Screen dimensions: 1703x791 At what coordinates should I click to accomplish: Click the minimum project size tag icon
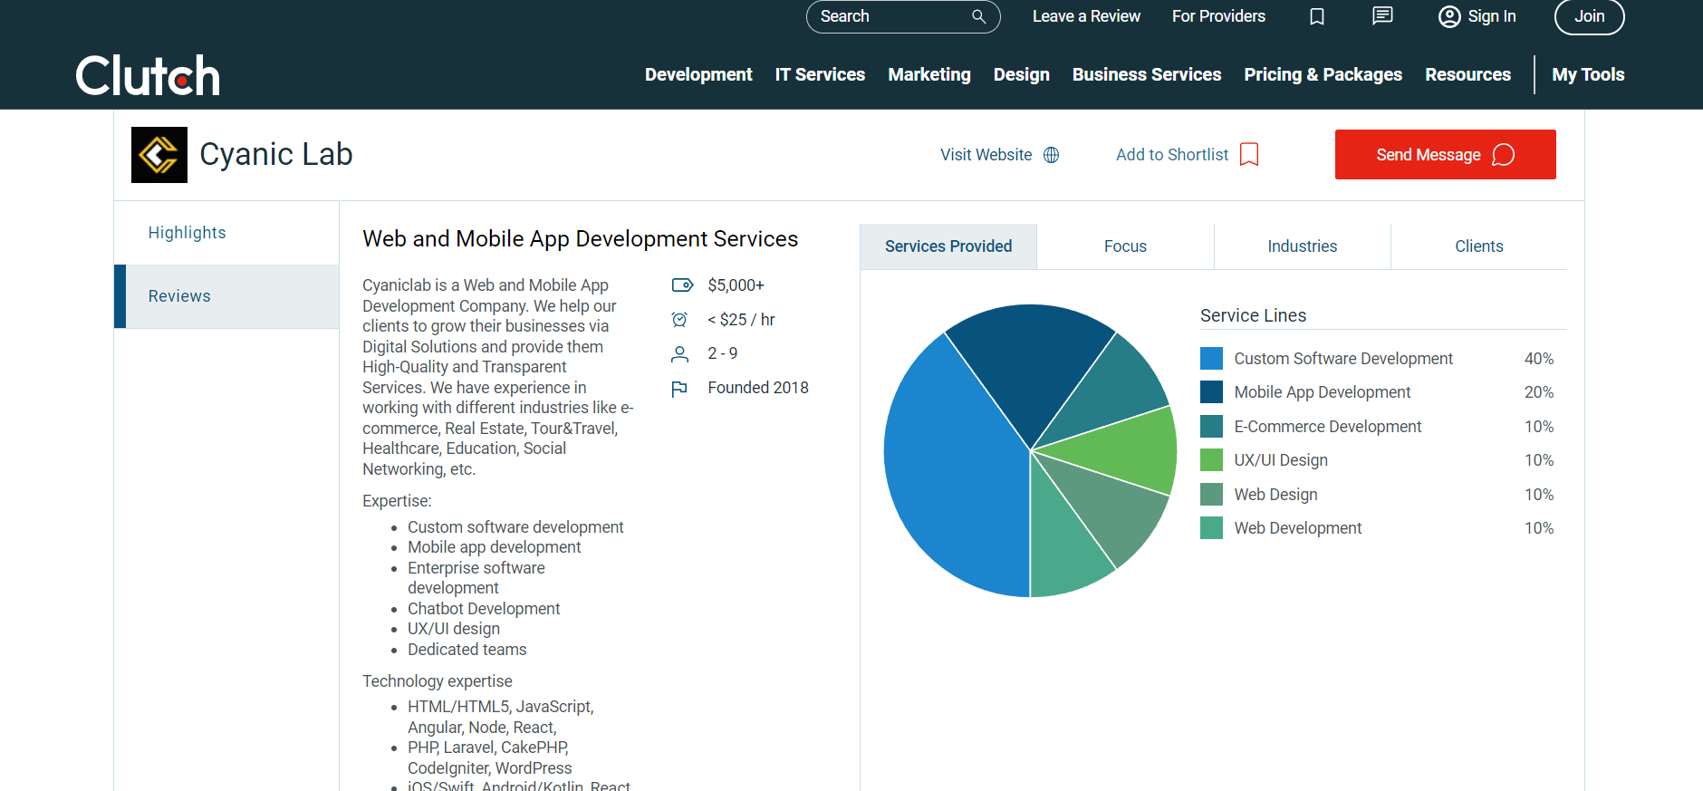[x=682, y=285]
